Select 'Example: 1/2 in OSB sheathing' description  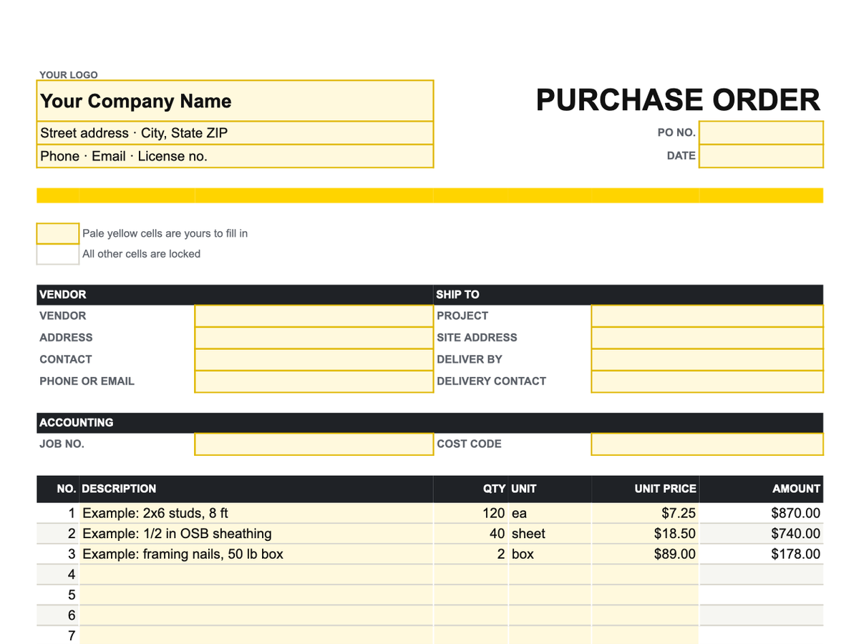coord(256,534)
